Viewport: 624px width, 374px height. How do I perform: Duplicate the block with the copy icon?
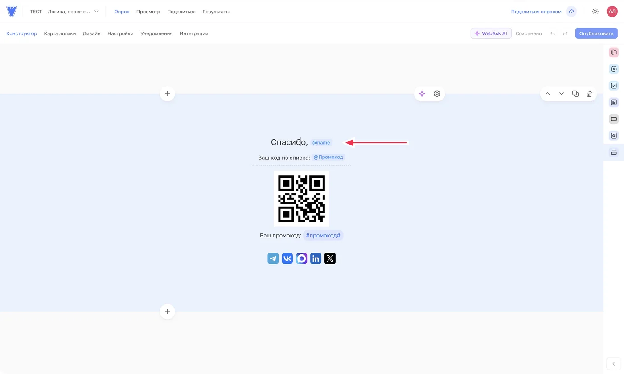[575, 94]
